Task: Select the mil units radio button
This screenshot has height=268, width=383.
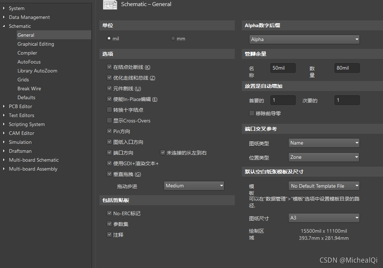Action: [109, 38]
